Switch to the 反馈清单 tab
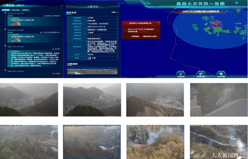The width and height of the screenshot is (248, 159). (x=26, y=10)
